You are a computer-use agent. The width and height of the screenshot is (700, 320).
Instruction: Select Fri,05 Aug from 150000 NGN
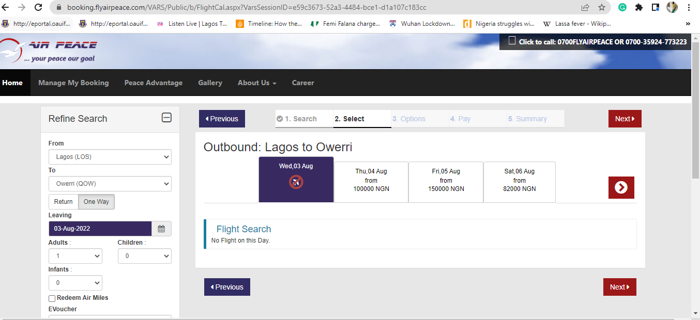click(x=446, y=182)
